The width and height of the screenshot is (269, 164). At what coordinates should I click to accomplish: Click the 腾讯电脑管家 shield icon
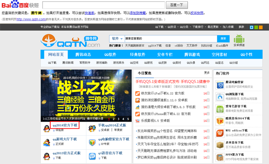[x=220, y=85]
